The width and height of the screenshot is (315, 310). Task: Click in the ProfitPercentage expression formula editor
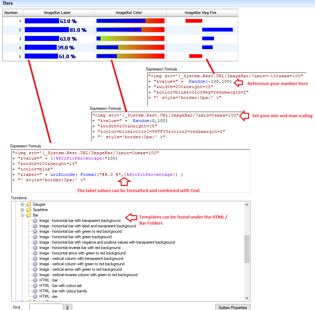[x=130, y=171]
